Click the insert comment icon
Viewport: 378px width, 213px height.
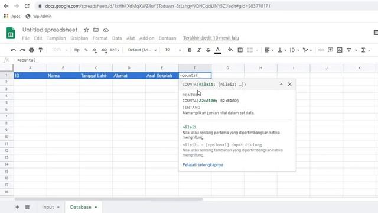point(330,50)
